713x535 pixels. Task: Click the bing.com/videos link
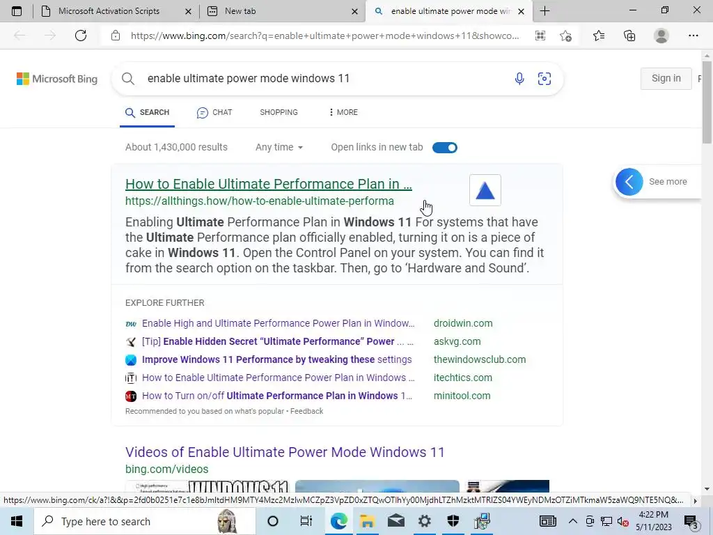tap(167, 469)
